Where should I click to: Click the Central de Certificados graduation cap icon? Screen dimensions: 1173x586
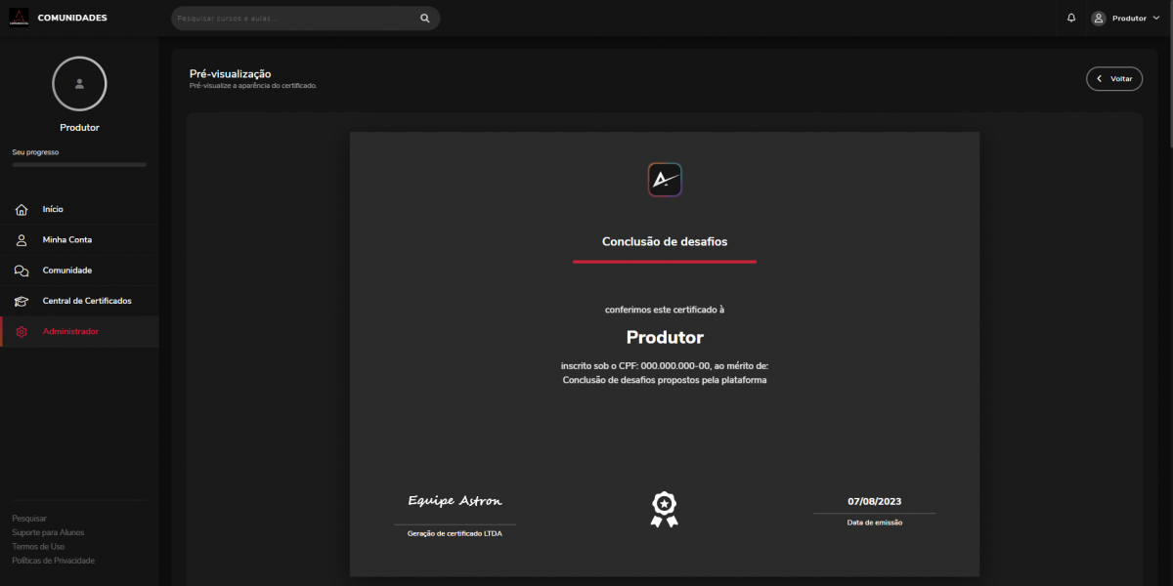[x=22, y=301]
